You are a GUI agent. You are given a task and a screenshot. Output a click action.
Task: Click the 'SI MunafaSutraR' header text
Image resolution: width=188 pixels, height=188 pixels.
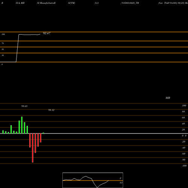pyautogui.click(x=46, y=3)
